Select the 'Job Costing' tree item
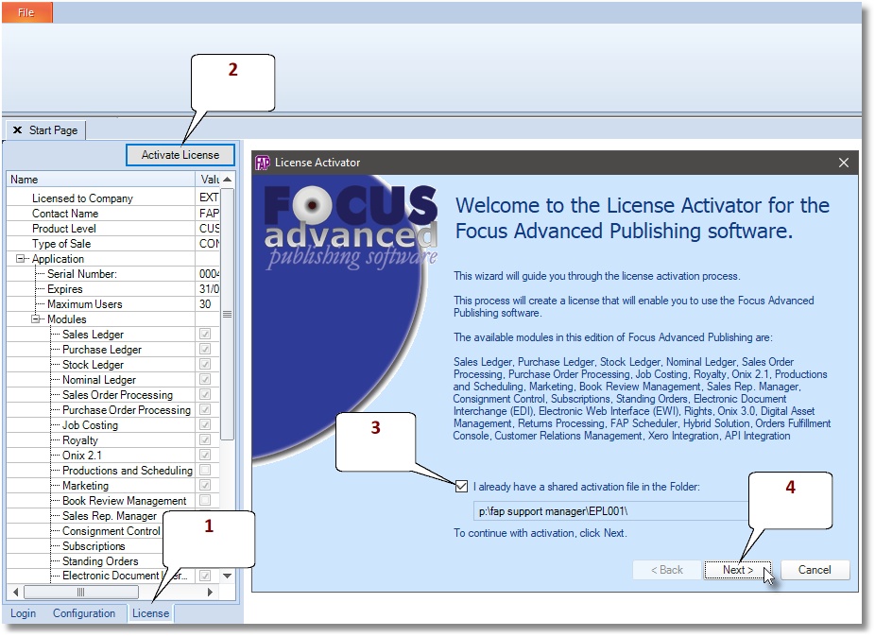 90,424
